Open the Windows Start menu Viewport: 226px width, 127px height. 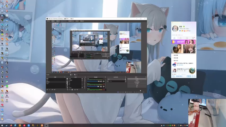(x=2, y=126)
